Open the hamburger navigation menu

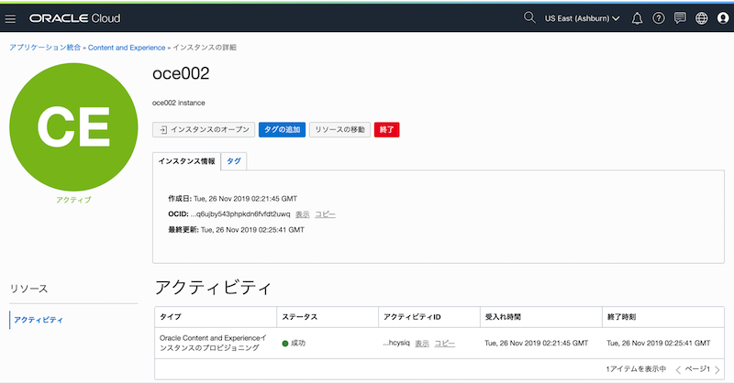tap(11, 18)
